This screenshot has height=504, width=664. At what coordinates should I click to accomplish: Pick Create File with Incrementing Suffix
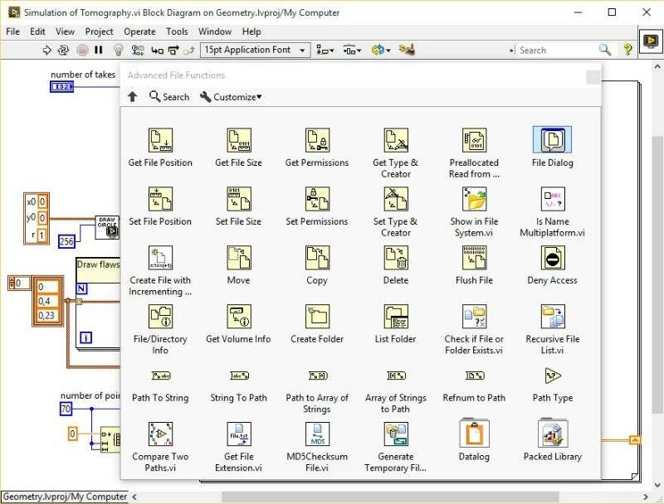tap(160, 258)
